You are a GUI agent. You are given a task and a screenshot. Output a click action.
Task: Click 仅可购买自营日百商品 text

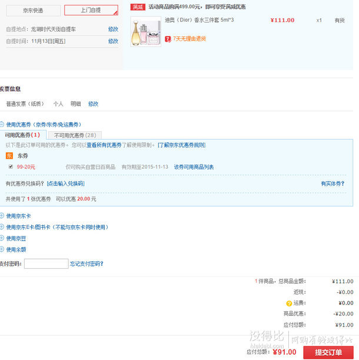pos(91,167)
